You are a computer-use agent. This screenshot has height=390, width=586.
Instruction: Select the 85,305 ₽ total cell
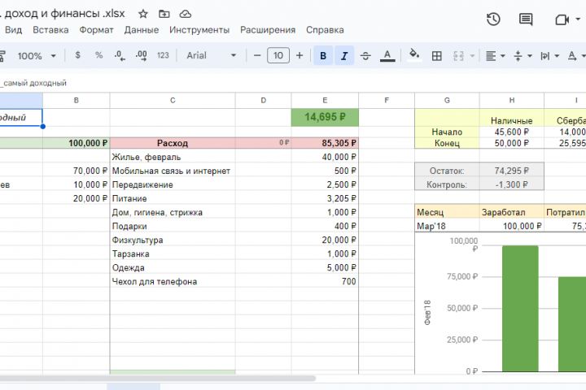[x=325, y=143]
